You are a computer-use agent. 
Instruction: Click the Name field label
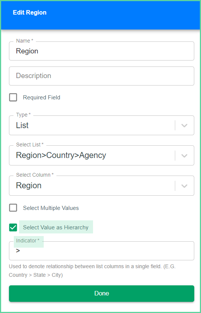pos(25,41)
